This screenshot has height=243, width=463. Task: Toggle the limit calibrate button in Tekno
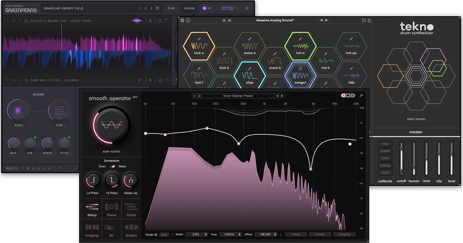[385, 158]
